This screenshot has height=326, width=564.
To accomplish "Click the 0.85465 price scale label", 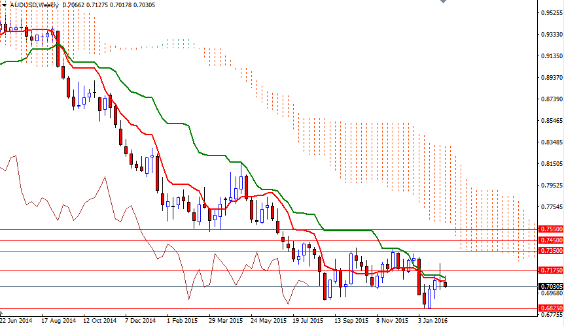I will click(x=552, y=121).
